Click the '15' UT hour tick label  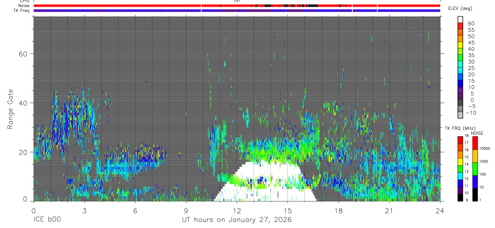point(288,210)
